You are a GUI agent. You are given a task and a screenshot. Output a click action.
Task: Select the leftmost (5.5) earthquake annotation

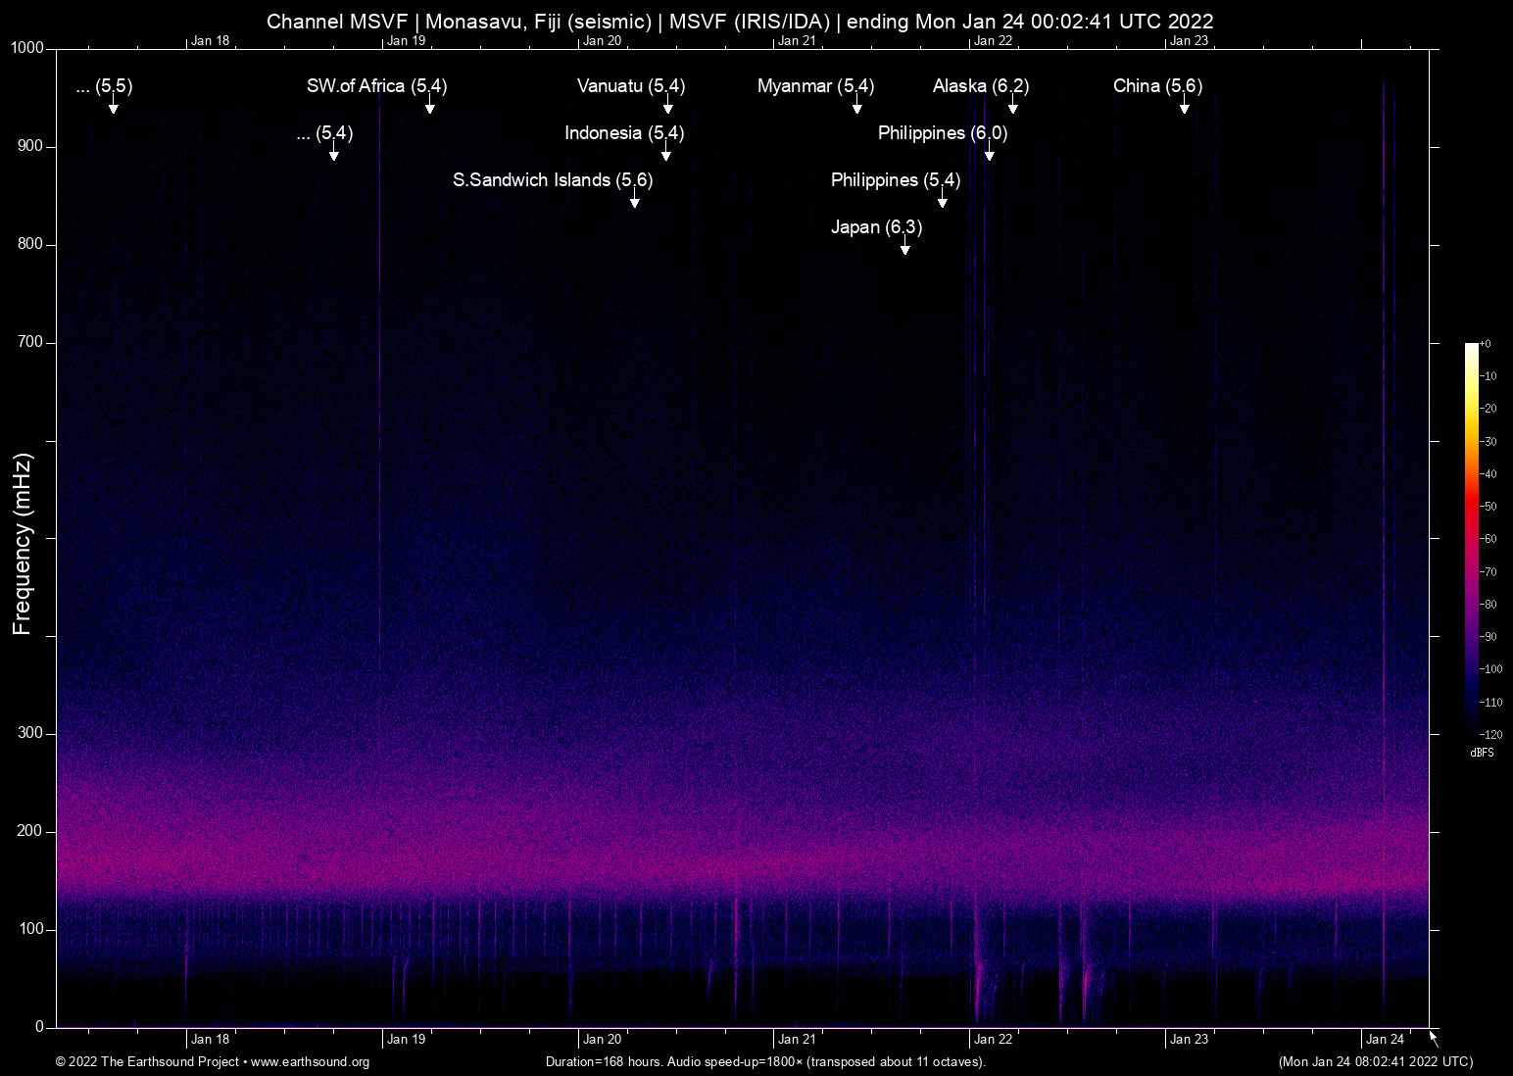(x=103, y=86)
